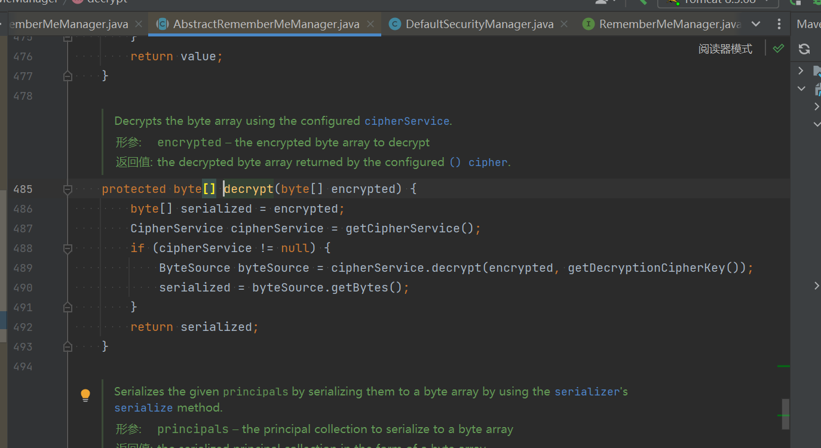This screenshot has width=821, height=448.
Task: Collapse the if block at line 488
Action: click(68, 248)
